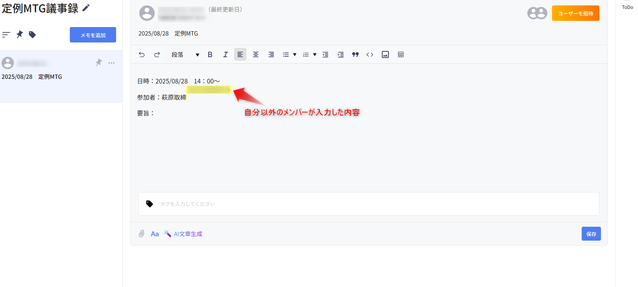Toggle italic formatting
Viewport: 638px width, 287px height.
[225, 54]
